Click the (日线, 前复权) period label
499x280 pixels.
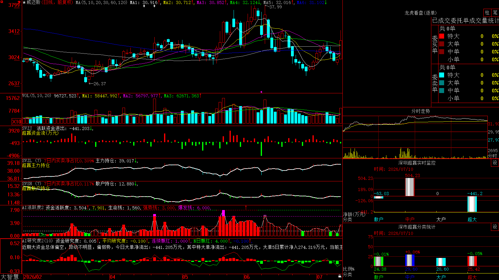pyautogui.click(x=58, y=2)
